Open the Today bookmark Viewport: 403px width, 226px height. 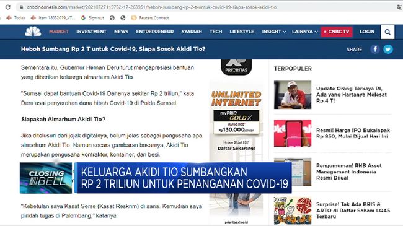[x=15, y=18]
